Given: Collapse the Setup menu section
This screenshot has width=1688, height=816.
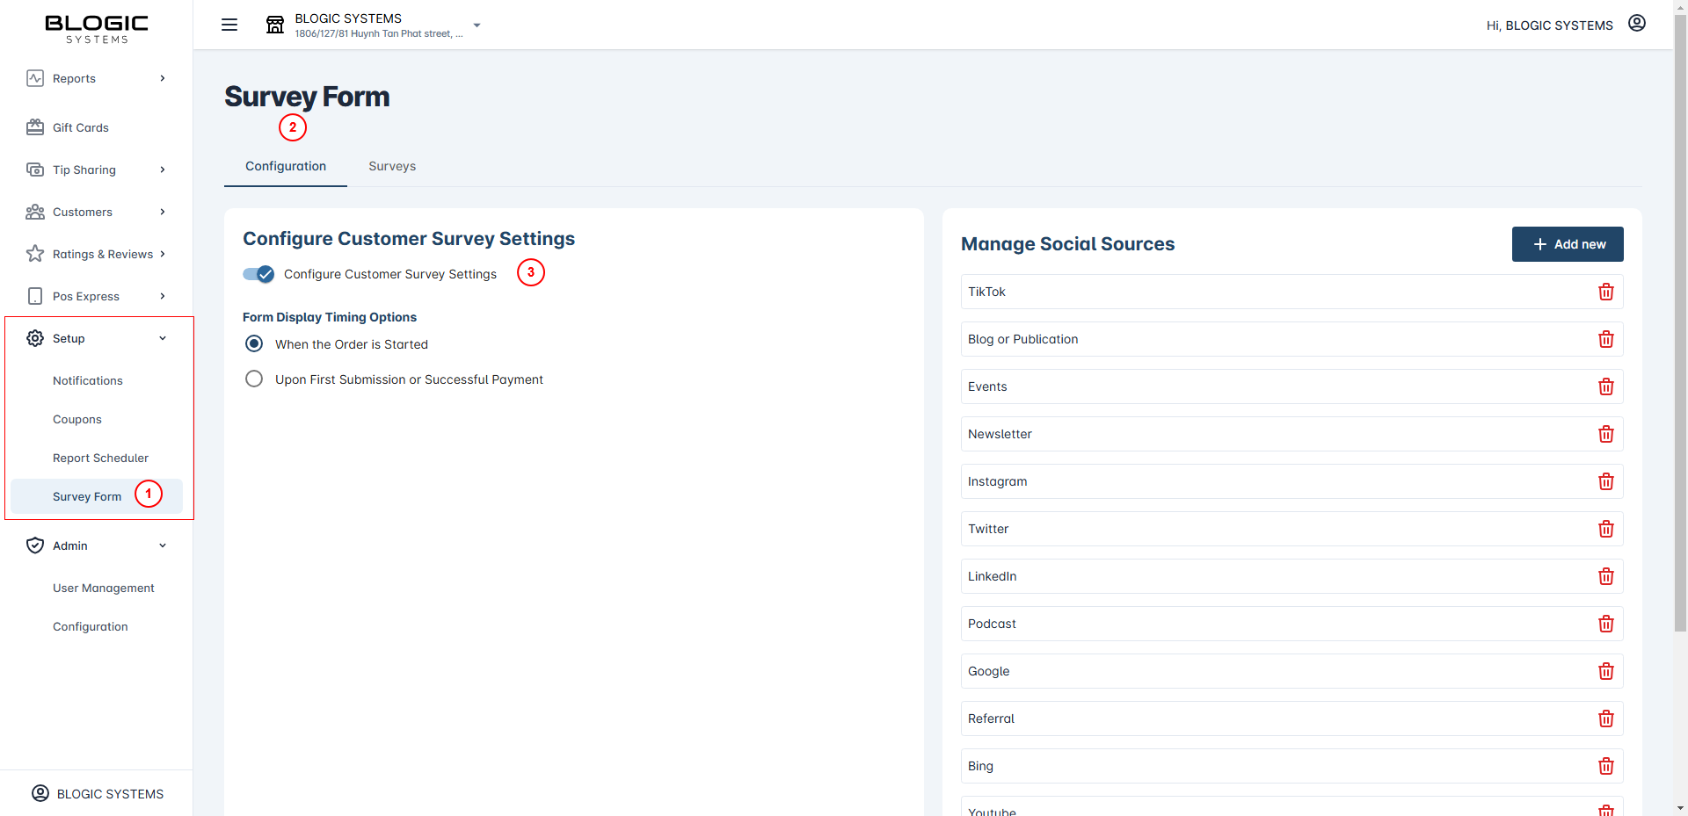Looking at the screenshot, I should pyautogui.click(x=163, y=338).
